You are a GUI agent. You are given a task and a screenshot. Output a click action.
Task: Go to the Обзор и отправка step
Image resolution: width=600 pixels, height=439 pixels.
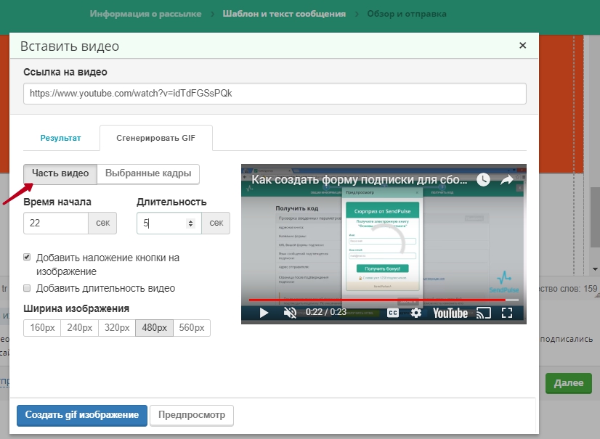(407, 14)
